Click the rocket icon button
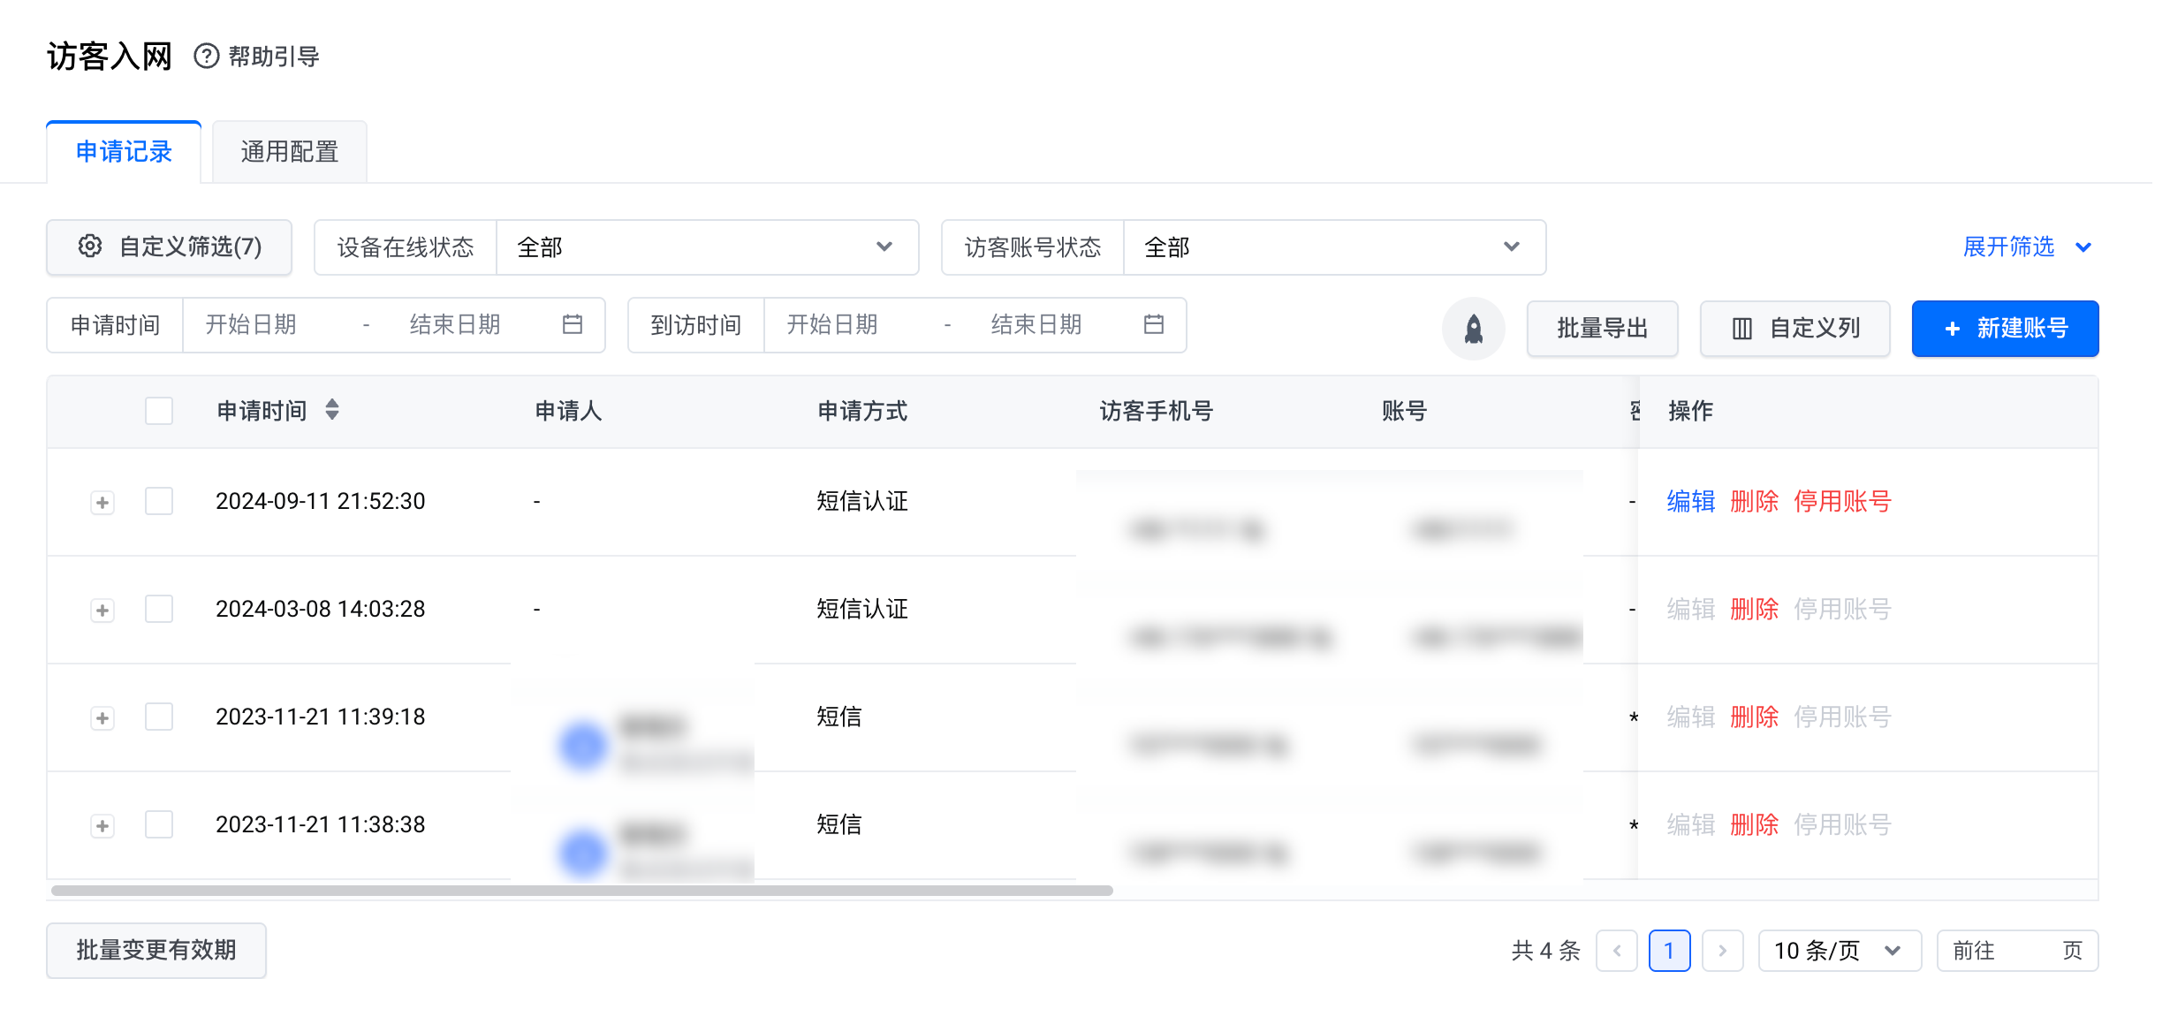2170x1032 pixels. (1473, 329)
